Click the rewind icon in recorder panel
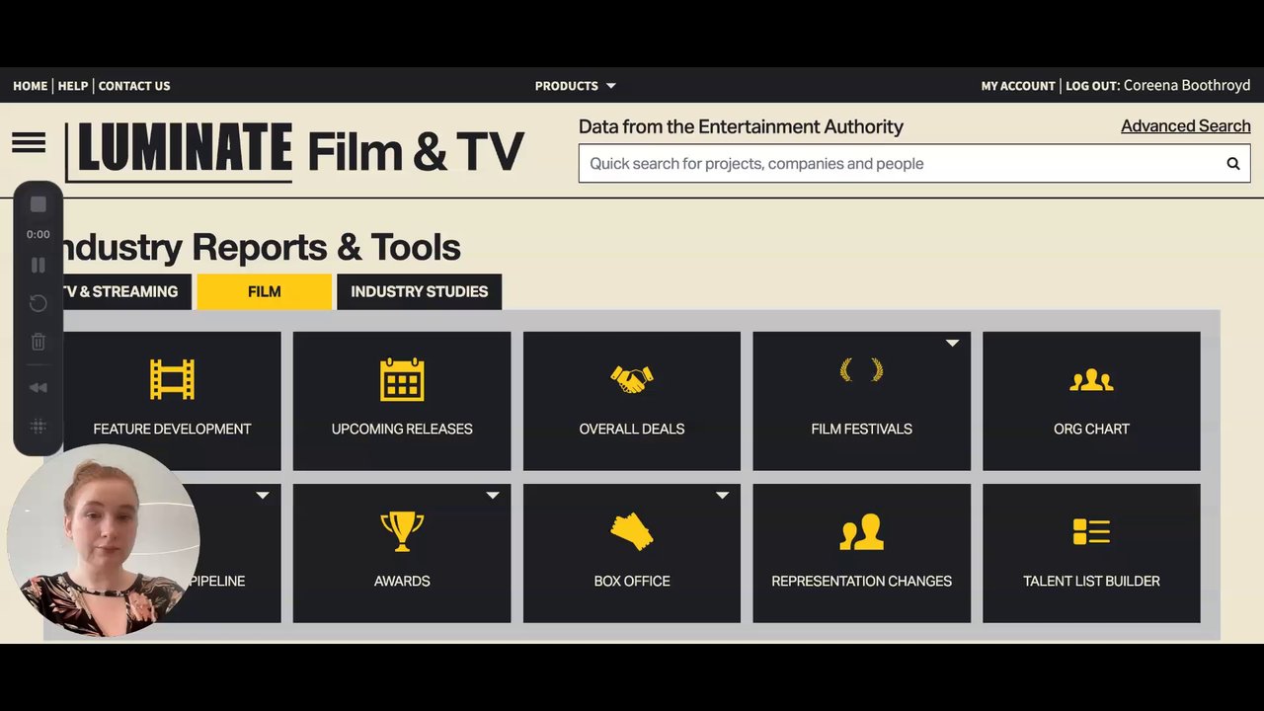Image resolution: width=1264 pixels, height=711 pixels. [x=39, y=388]
